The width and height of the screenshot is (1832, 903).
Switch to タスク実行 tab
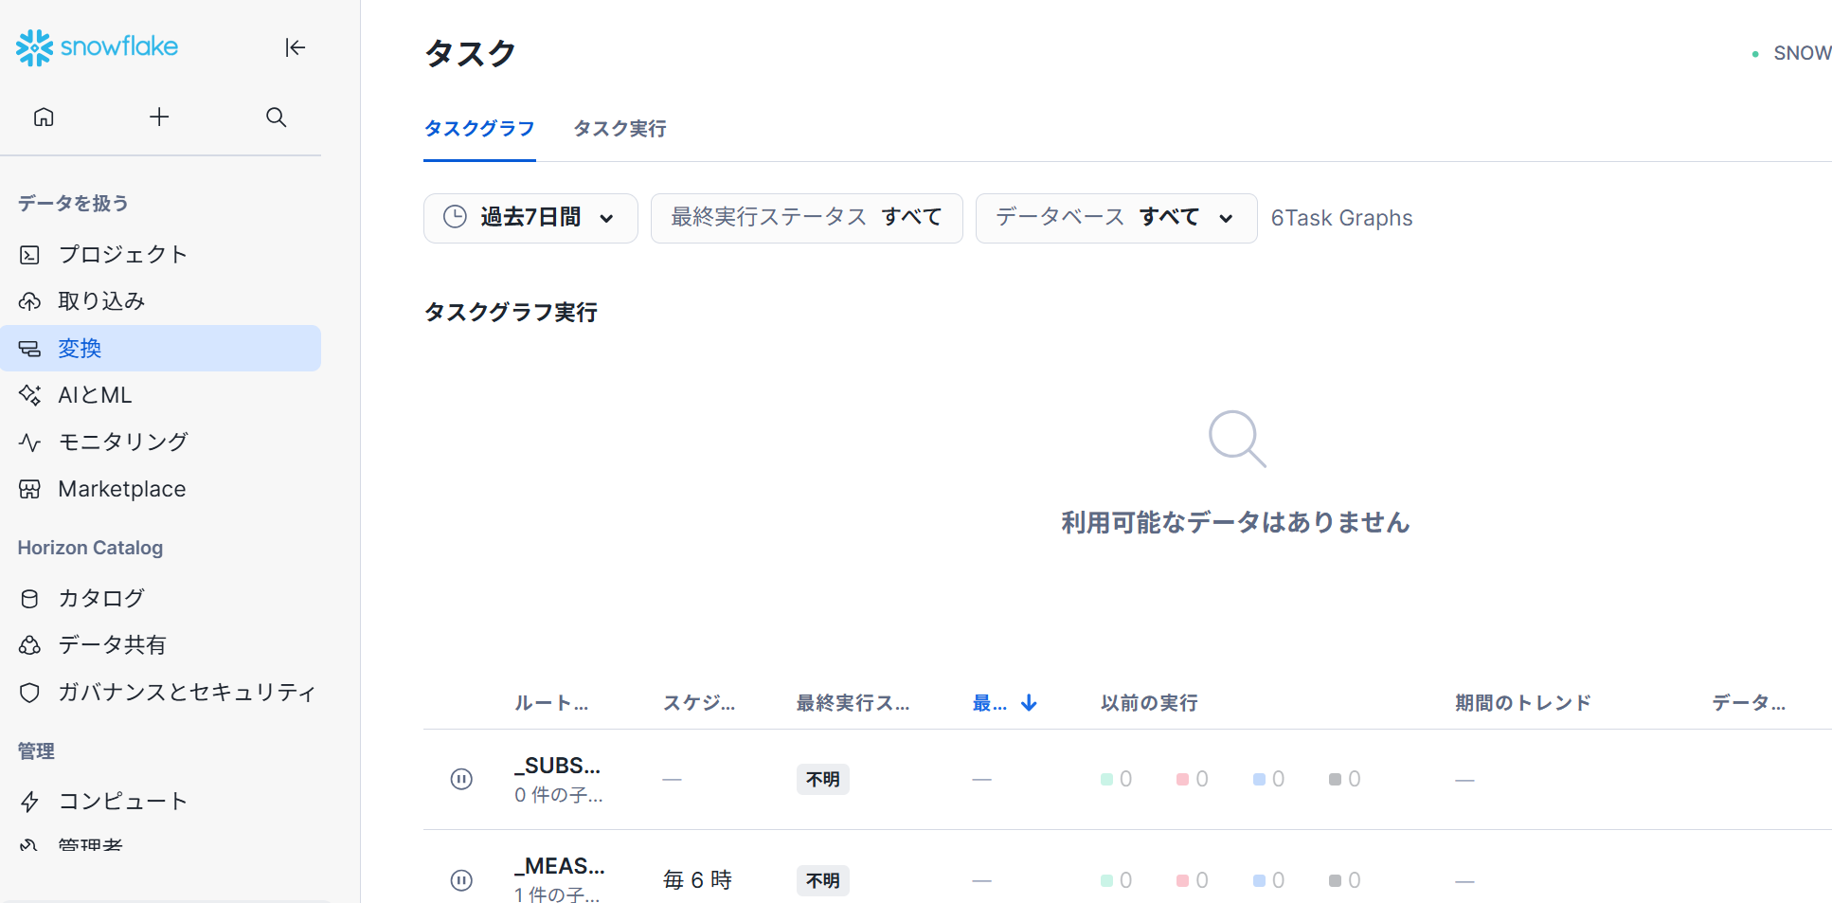[x=620, y=129]
